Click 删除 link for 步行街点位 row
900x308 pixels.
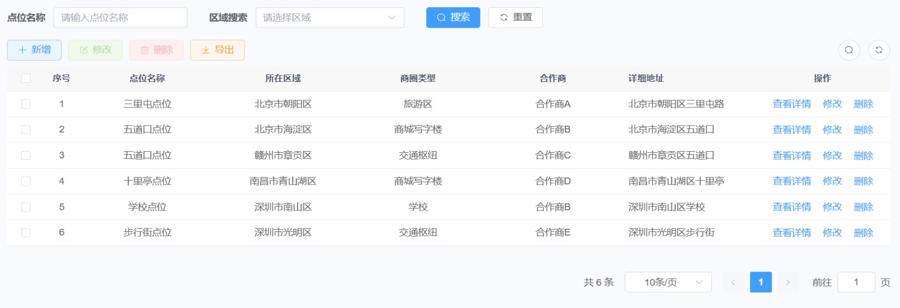pyautogui.click(x=863, y=233)
